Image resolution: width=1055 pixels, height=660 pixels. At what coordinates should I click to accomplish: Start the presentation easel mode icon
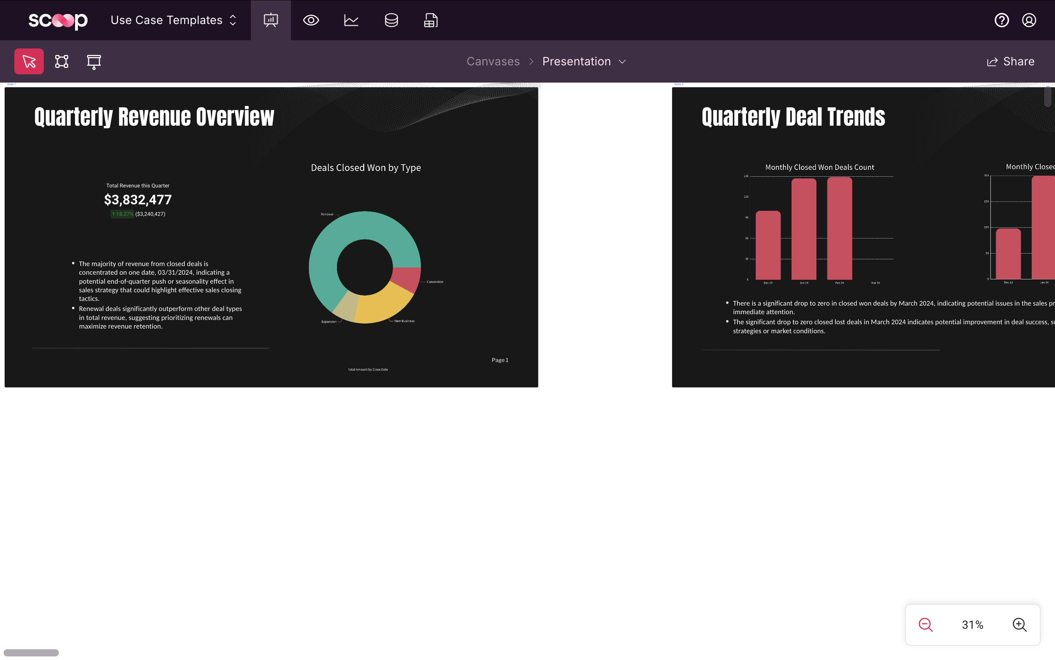click(x=94, y=61)
